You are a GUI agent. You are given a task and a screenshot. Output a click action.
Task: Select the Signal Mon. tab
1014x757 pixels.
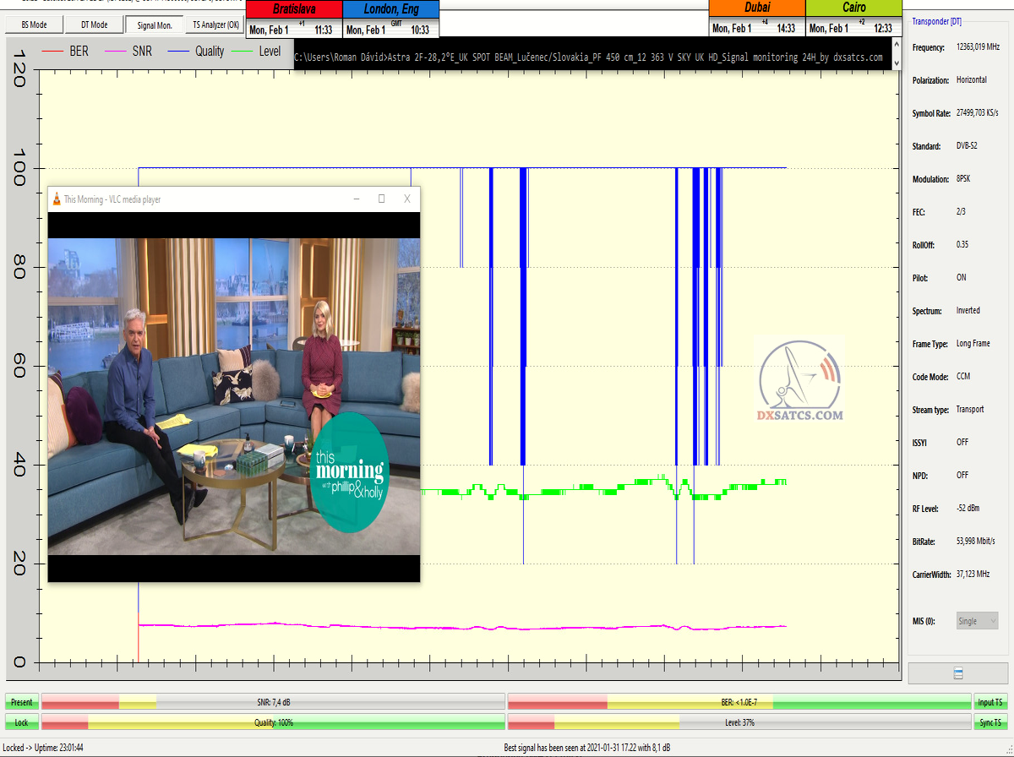click(155, 25)
